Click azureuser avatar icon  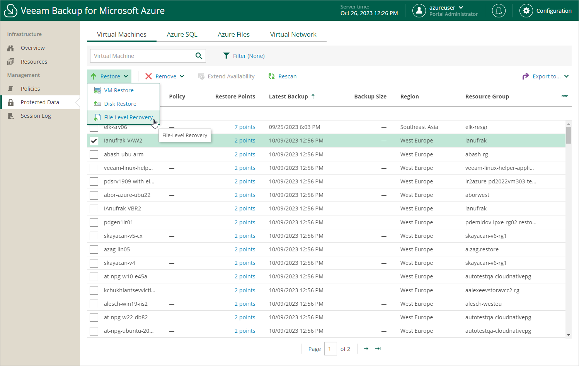[x=419, y=11]
